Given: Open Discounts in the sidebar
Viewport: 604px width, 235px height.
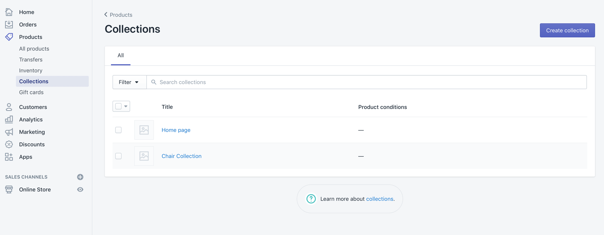Looking at the screenshot, I should [x=32, y=144].
